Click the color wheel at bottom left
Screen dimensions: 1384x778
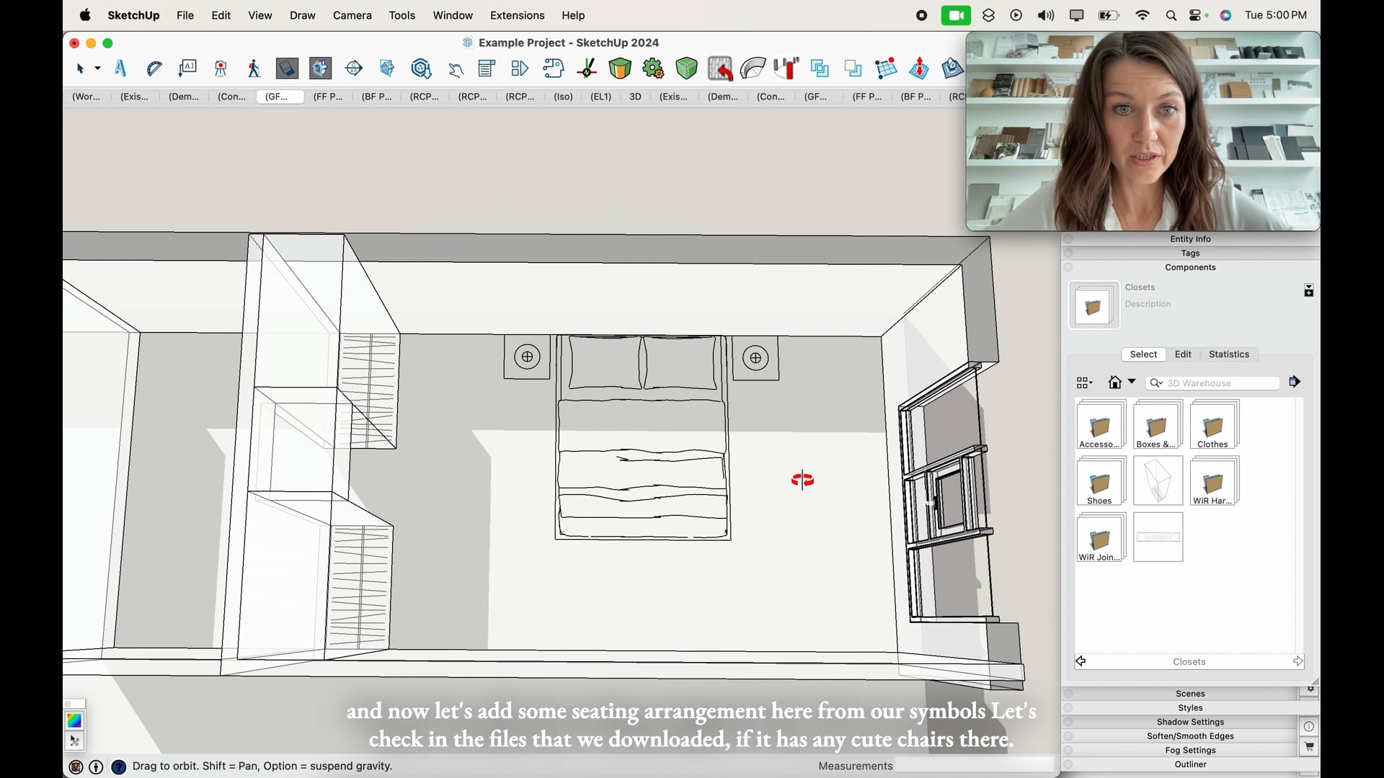pyautogui.click(x=74, y=720)
